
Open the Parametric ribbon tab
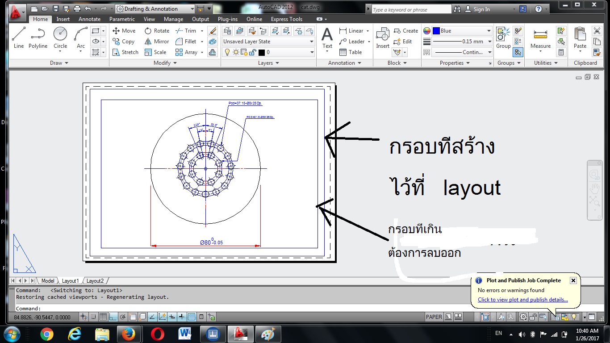tap(122, 19)
